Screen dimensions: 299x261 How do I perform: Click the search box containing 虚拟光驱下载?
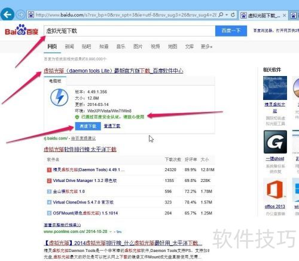(130, 31)
